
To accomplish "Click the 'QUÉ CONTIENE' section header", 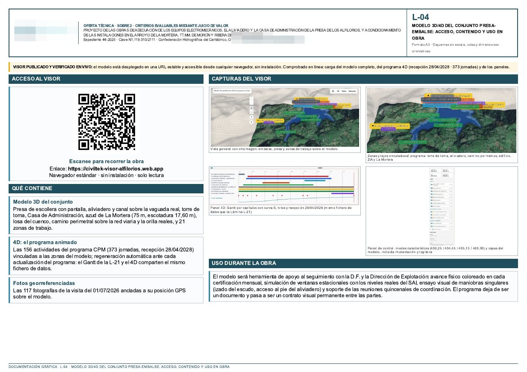I will (106, 188).
